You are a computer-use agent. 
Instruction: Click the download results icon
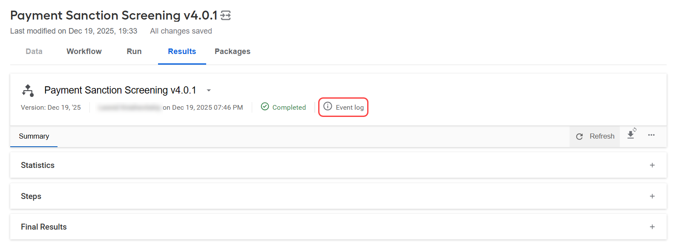coord(631,134)
